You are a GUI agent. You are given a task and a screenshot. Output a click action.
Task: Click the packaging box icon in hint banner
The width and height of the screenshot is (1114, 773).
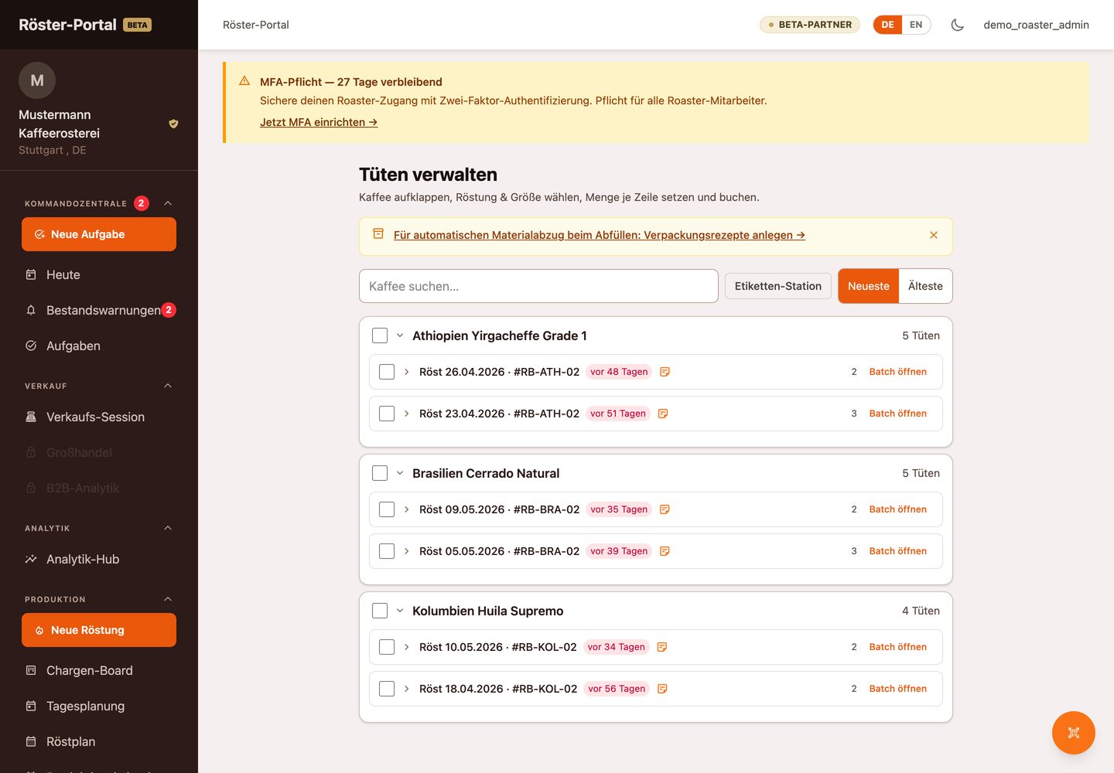point(378,234)
